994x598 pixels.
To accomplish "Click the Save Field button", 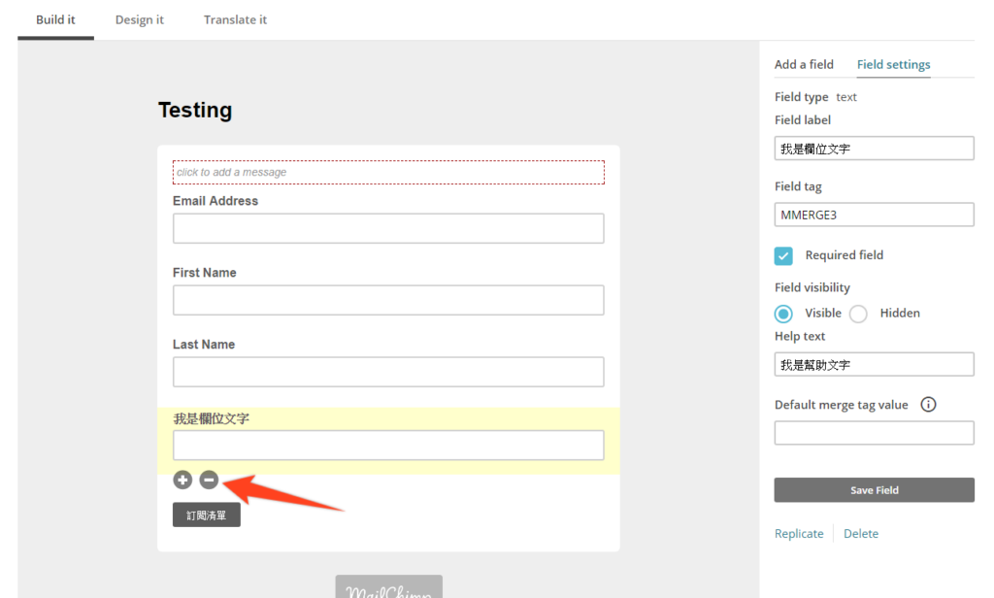I will coord(875,490).
